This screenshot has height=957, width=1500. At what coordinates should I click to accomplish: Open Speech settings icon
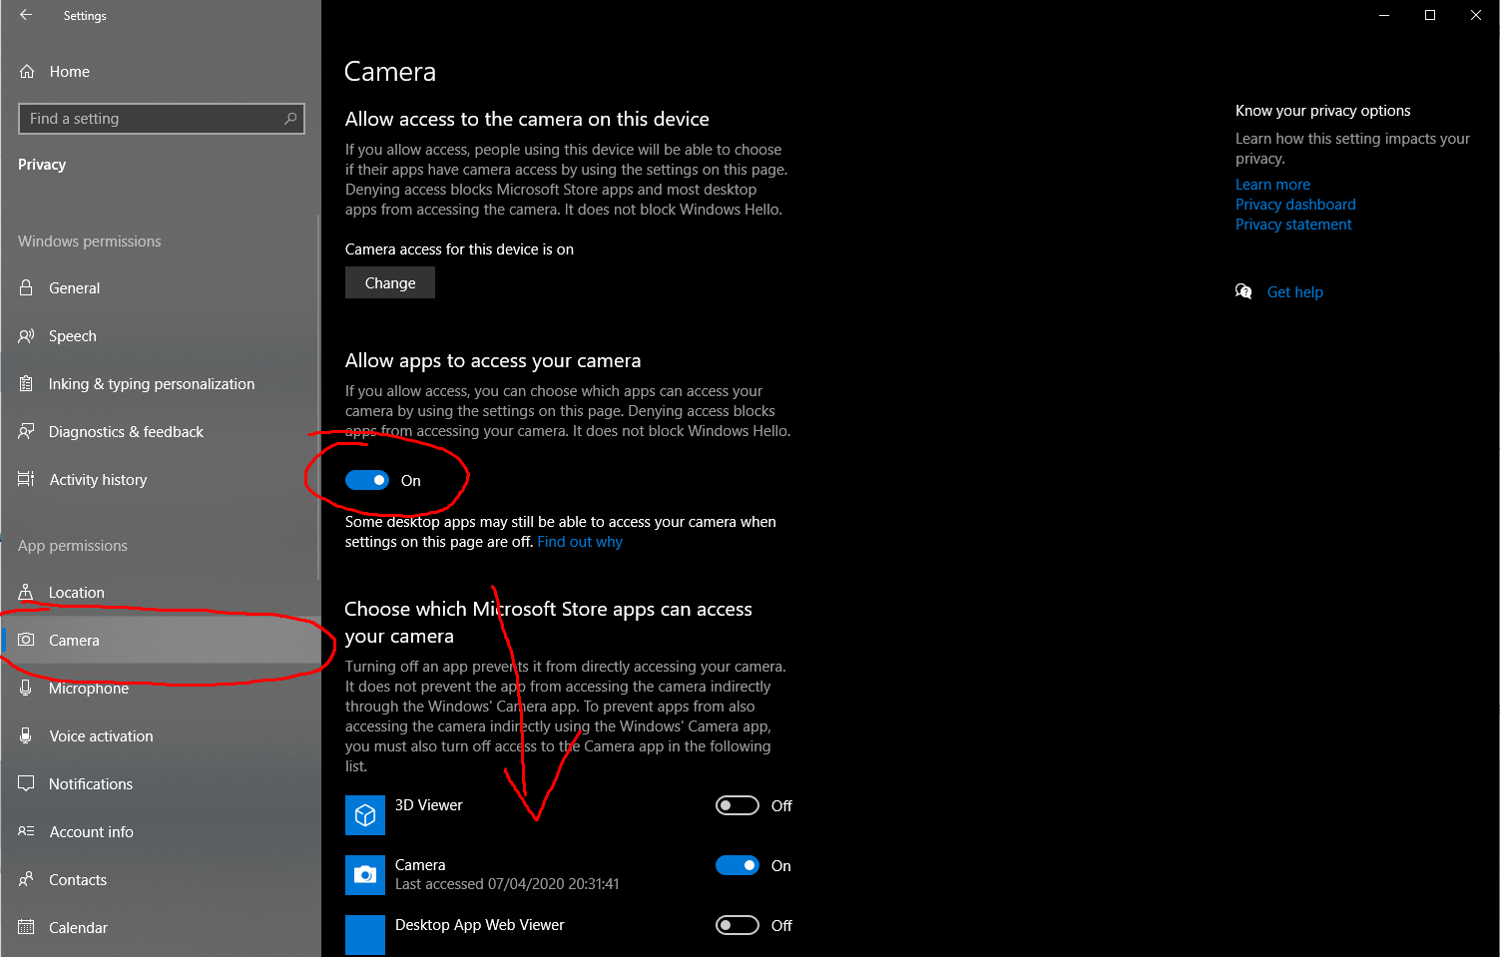pos(27,336)
